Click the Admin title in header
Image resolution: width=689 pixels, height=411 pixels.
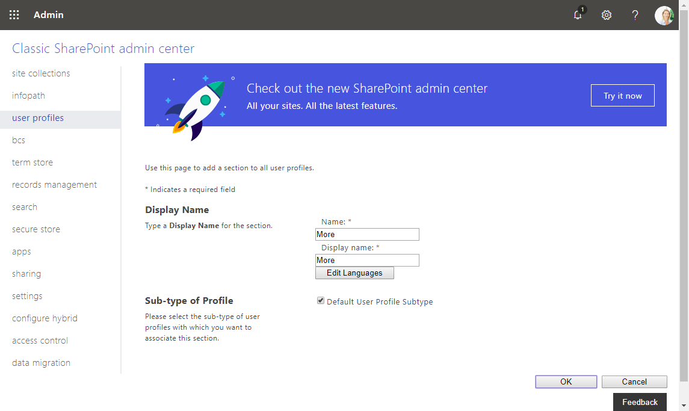(49, 15)
